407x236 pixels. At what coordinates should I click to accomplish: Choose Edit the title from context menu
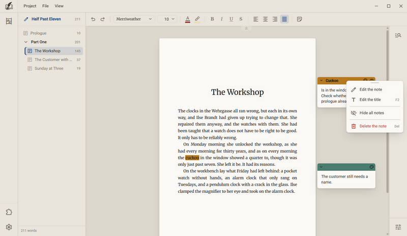(375, 100)
